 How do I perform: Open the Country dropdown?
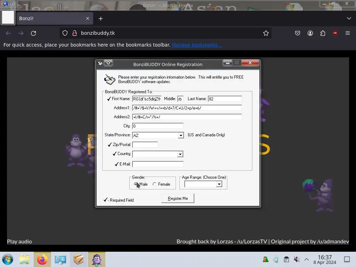click(x=180, y=154)
